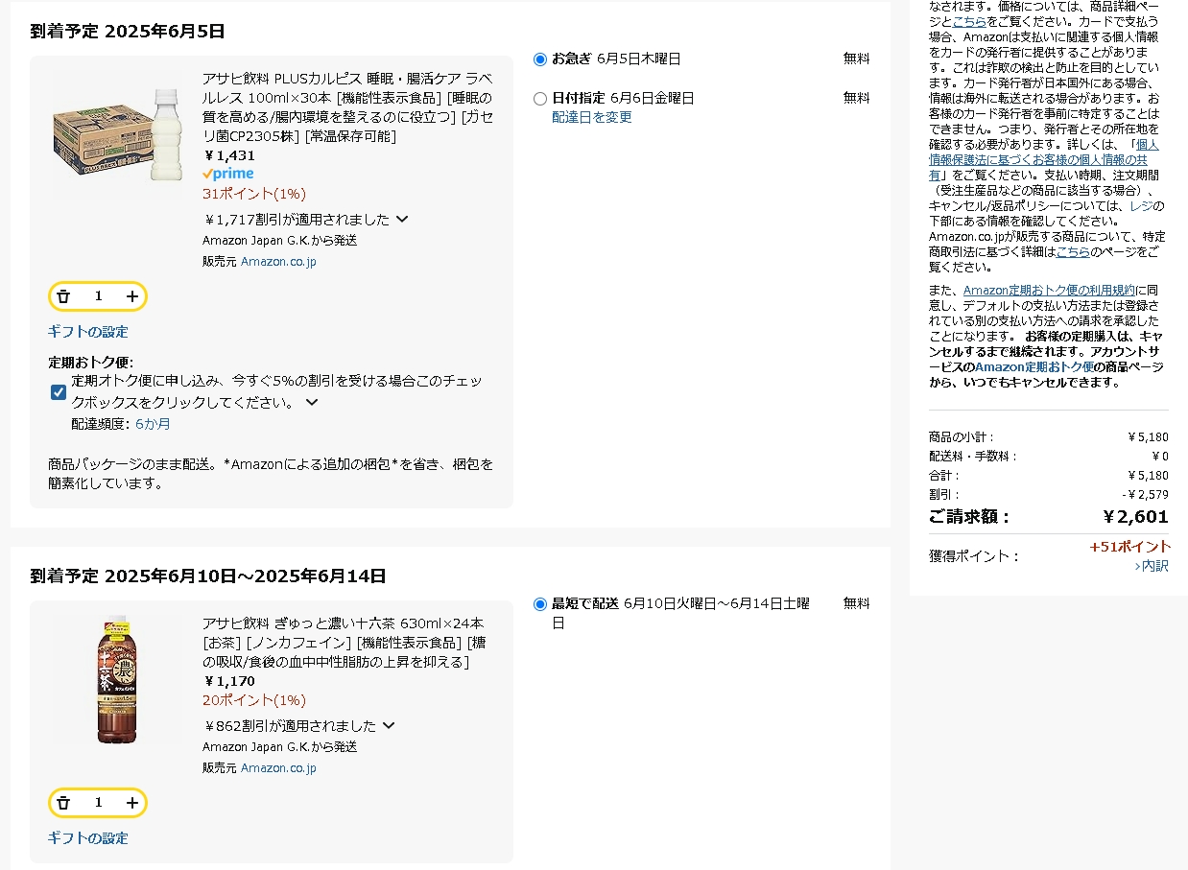Click 無料 beside the 日付指定 option
1188x870 pixels.
click(857, 98)
